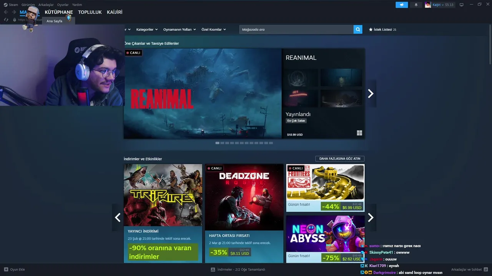Expand the Özel Kısımlar dropdown
492x276 pixels.
click(214, 30)
